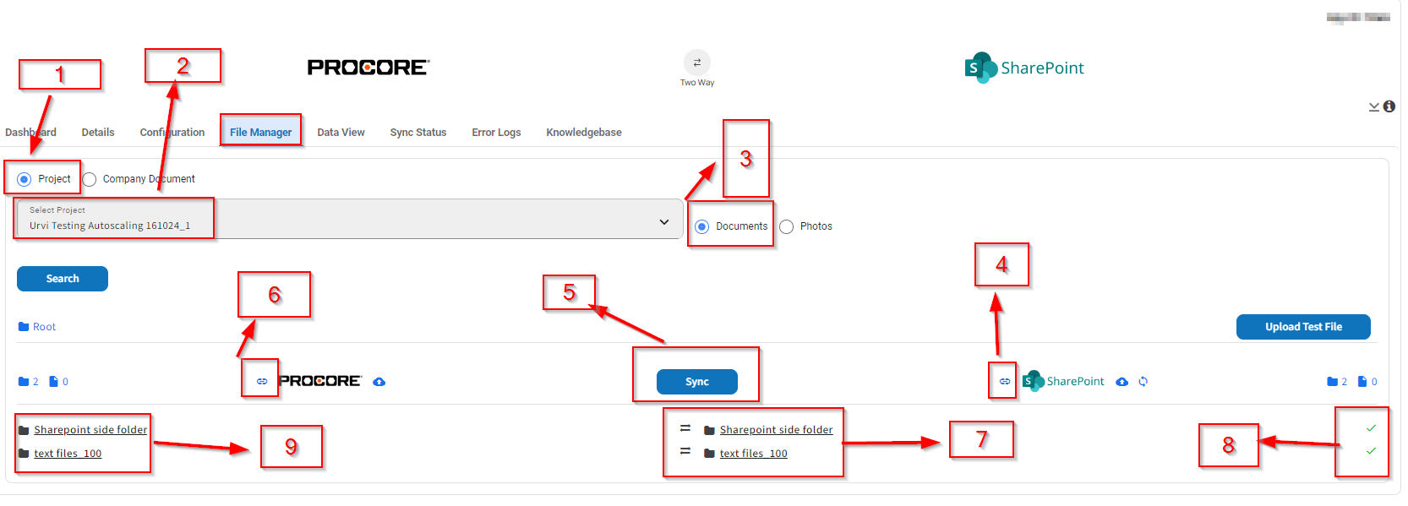Click cloud upload icon next to SharePoint logo
This screenshot has height=506, width=1408.
point(1121,382)
